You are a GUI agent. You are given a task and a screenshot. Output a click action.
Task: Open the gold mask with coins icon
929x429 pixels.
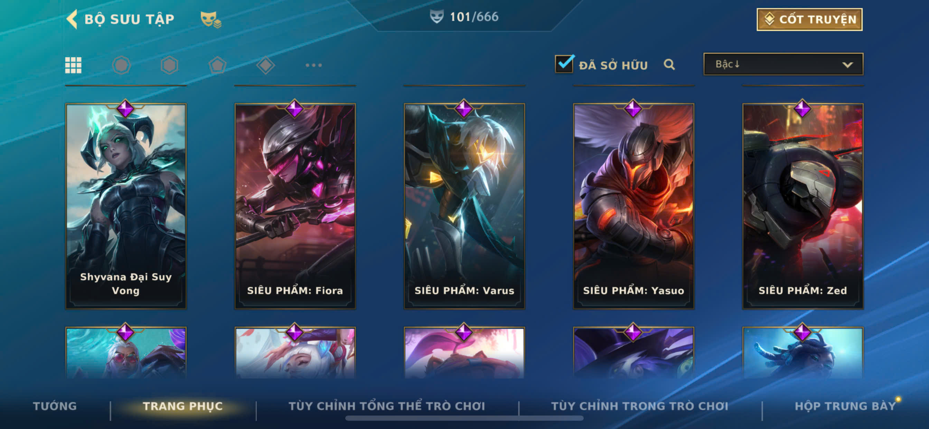click(211, 19)
